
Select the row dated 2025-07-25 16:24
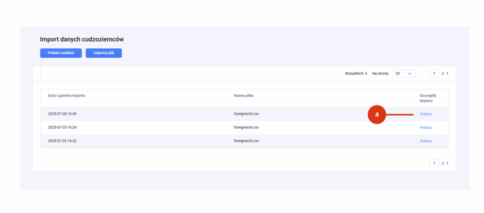point(244,128)
